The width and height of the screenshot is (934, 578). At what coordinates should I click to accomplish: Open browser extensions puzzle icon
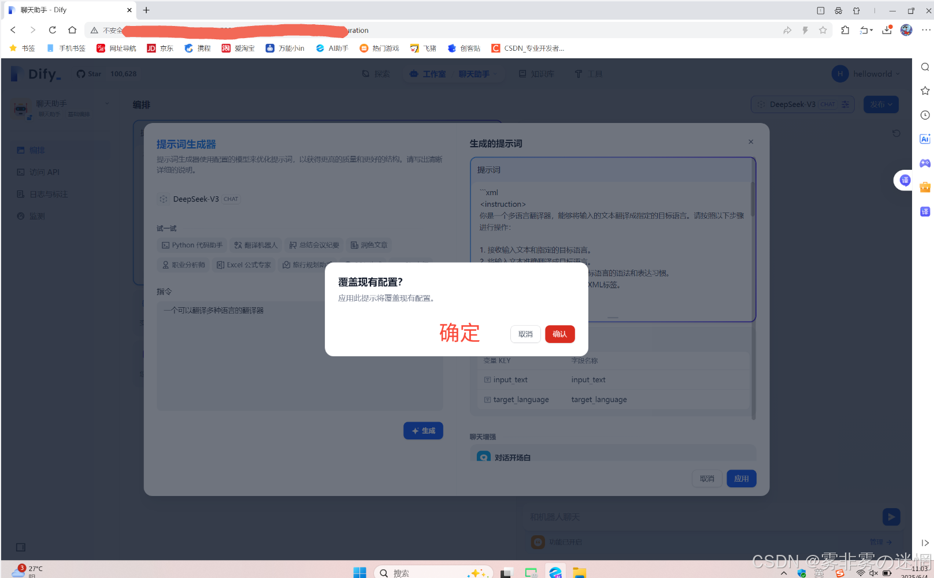coord(845,30)
